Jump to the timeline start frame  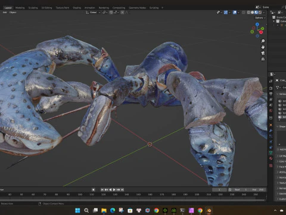tap(102, 190)
